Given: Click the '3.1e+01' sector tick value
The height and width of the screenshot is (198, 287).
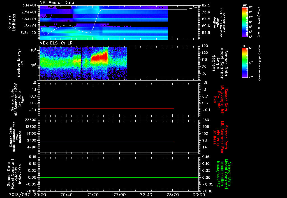Looking at the screenshot, I should (x=29, y=5).
